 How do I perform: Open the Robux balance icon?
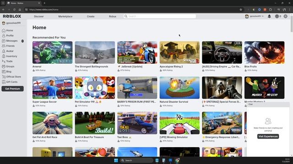click(277, 16)
